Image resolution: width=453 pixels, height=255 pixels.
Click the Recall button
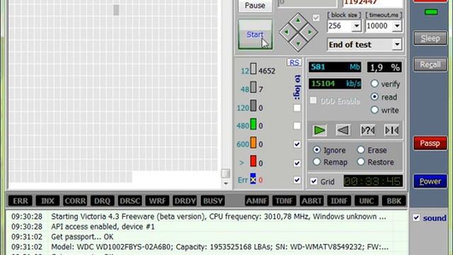pos(430,64)
